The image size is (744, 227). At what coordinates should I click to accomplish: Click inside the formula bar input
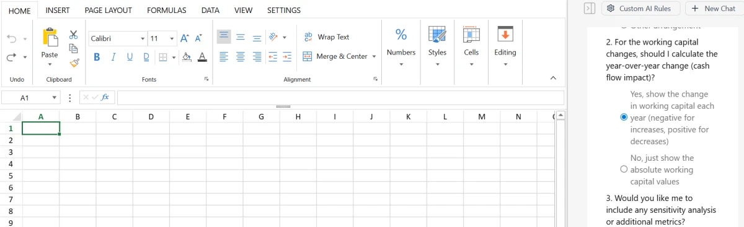[x=340, y=98]
